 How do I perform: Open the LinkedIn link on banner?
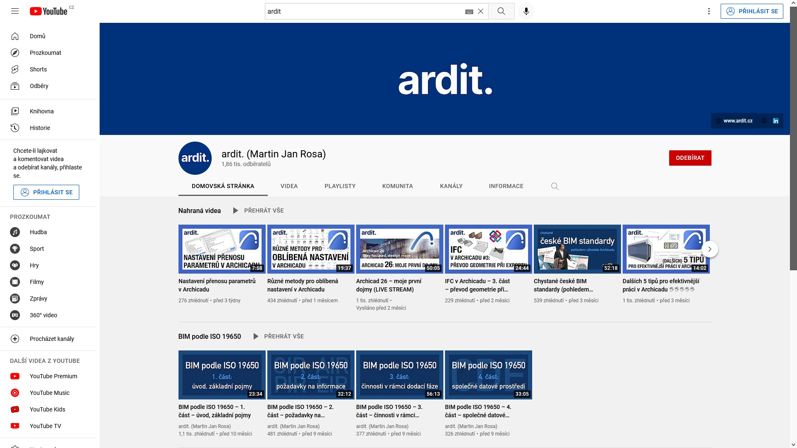pyautogui.click(x=775, y=121)
